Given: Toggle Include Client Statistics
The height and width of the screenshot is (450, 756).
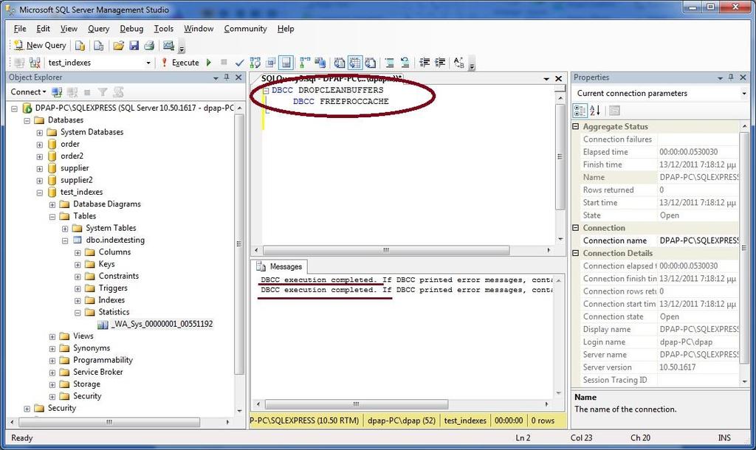Looking at the screenshot, I should [x=320, y=63].
